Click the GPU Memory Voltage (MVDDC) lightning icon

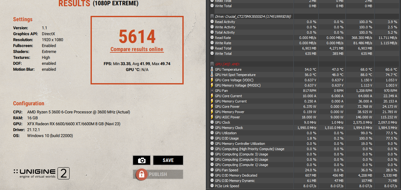pyautogui.click(x=212, y=85)
